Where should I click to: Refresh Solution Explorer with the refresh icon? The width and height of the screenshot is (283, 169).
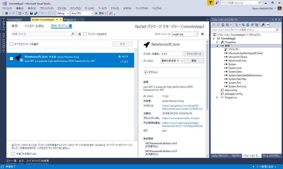click(x=248, y=25)
